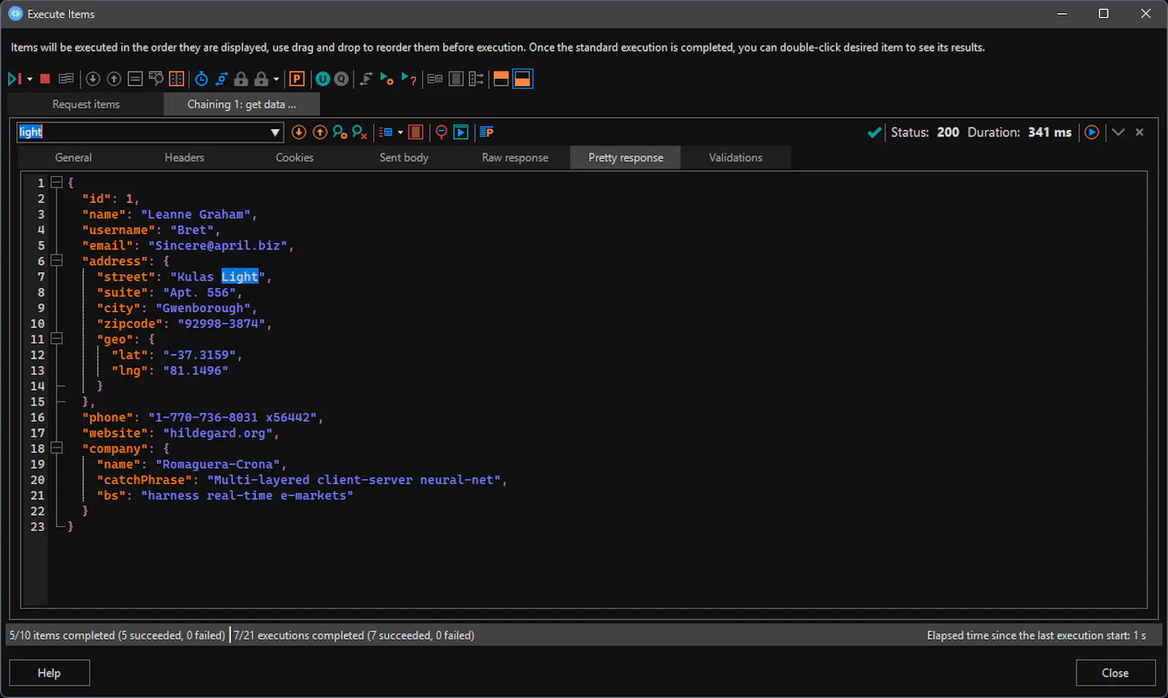Click the first padlock icon
Viewport: 1168px width, 698px height.
coord(241,79)
